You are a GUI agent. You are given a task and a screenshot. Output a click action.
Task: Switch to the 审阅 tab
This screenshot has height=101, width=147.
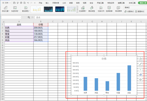click(78, 3)
